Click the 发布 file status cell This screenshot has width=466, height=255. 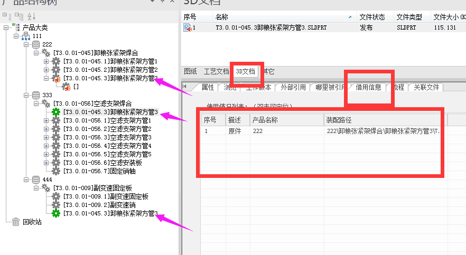pos(366,27)
